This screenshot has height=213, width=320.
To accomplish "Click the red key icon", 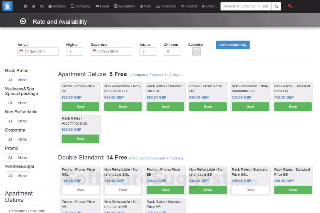I will pos(290,6).
